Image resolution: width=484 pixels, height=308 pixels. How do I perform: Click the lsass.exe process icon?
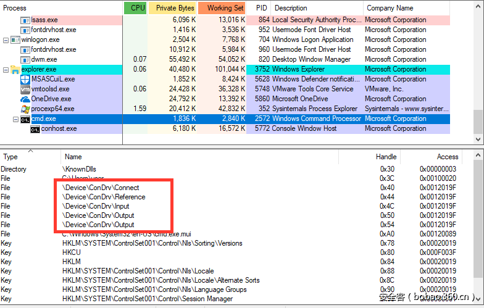coord(25,20)
